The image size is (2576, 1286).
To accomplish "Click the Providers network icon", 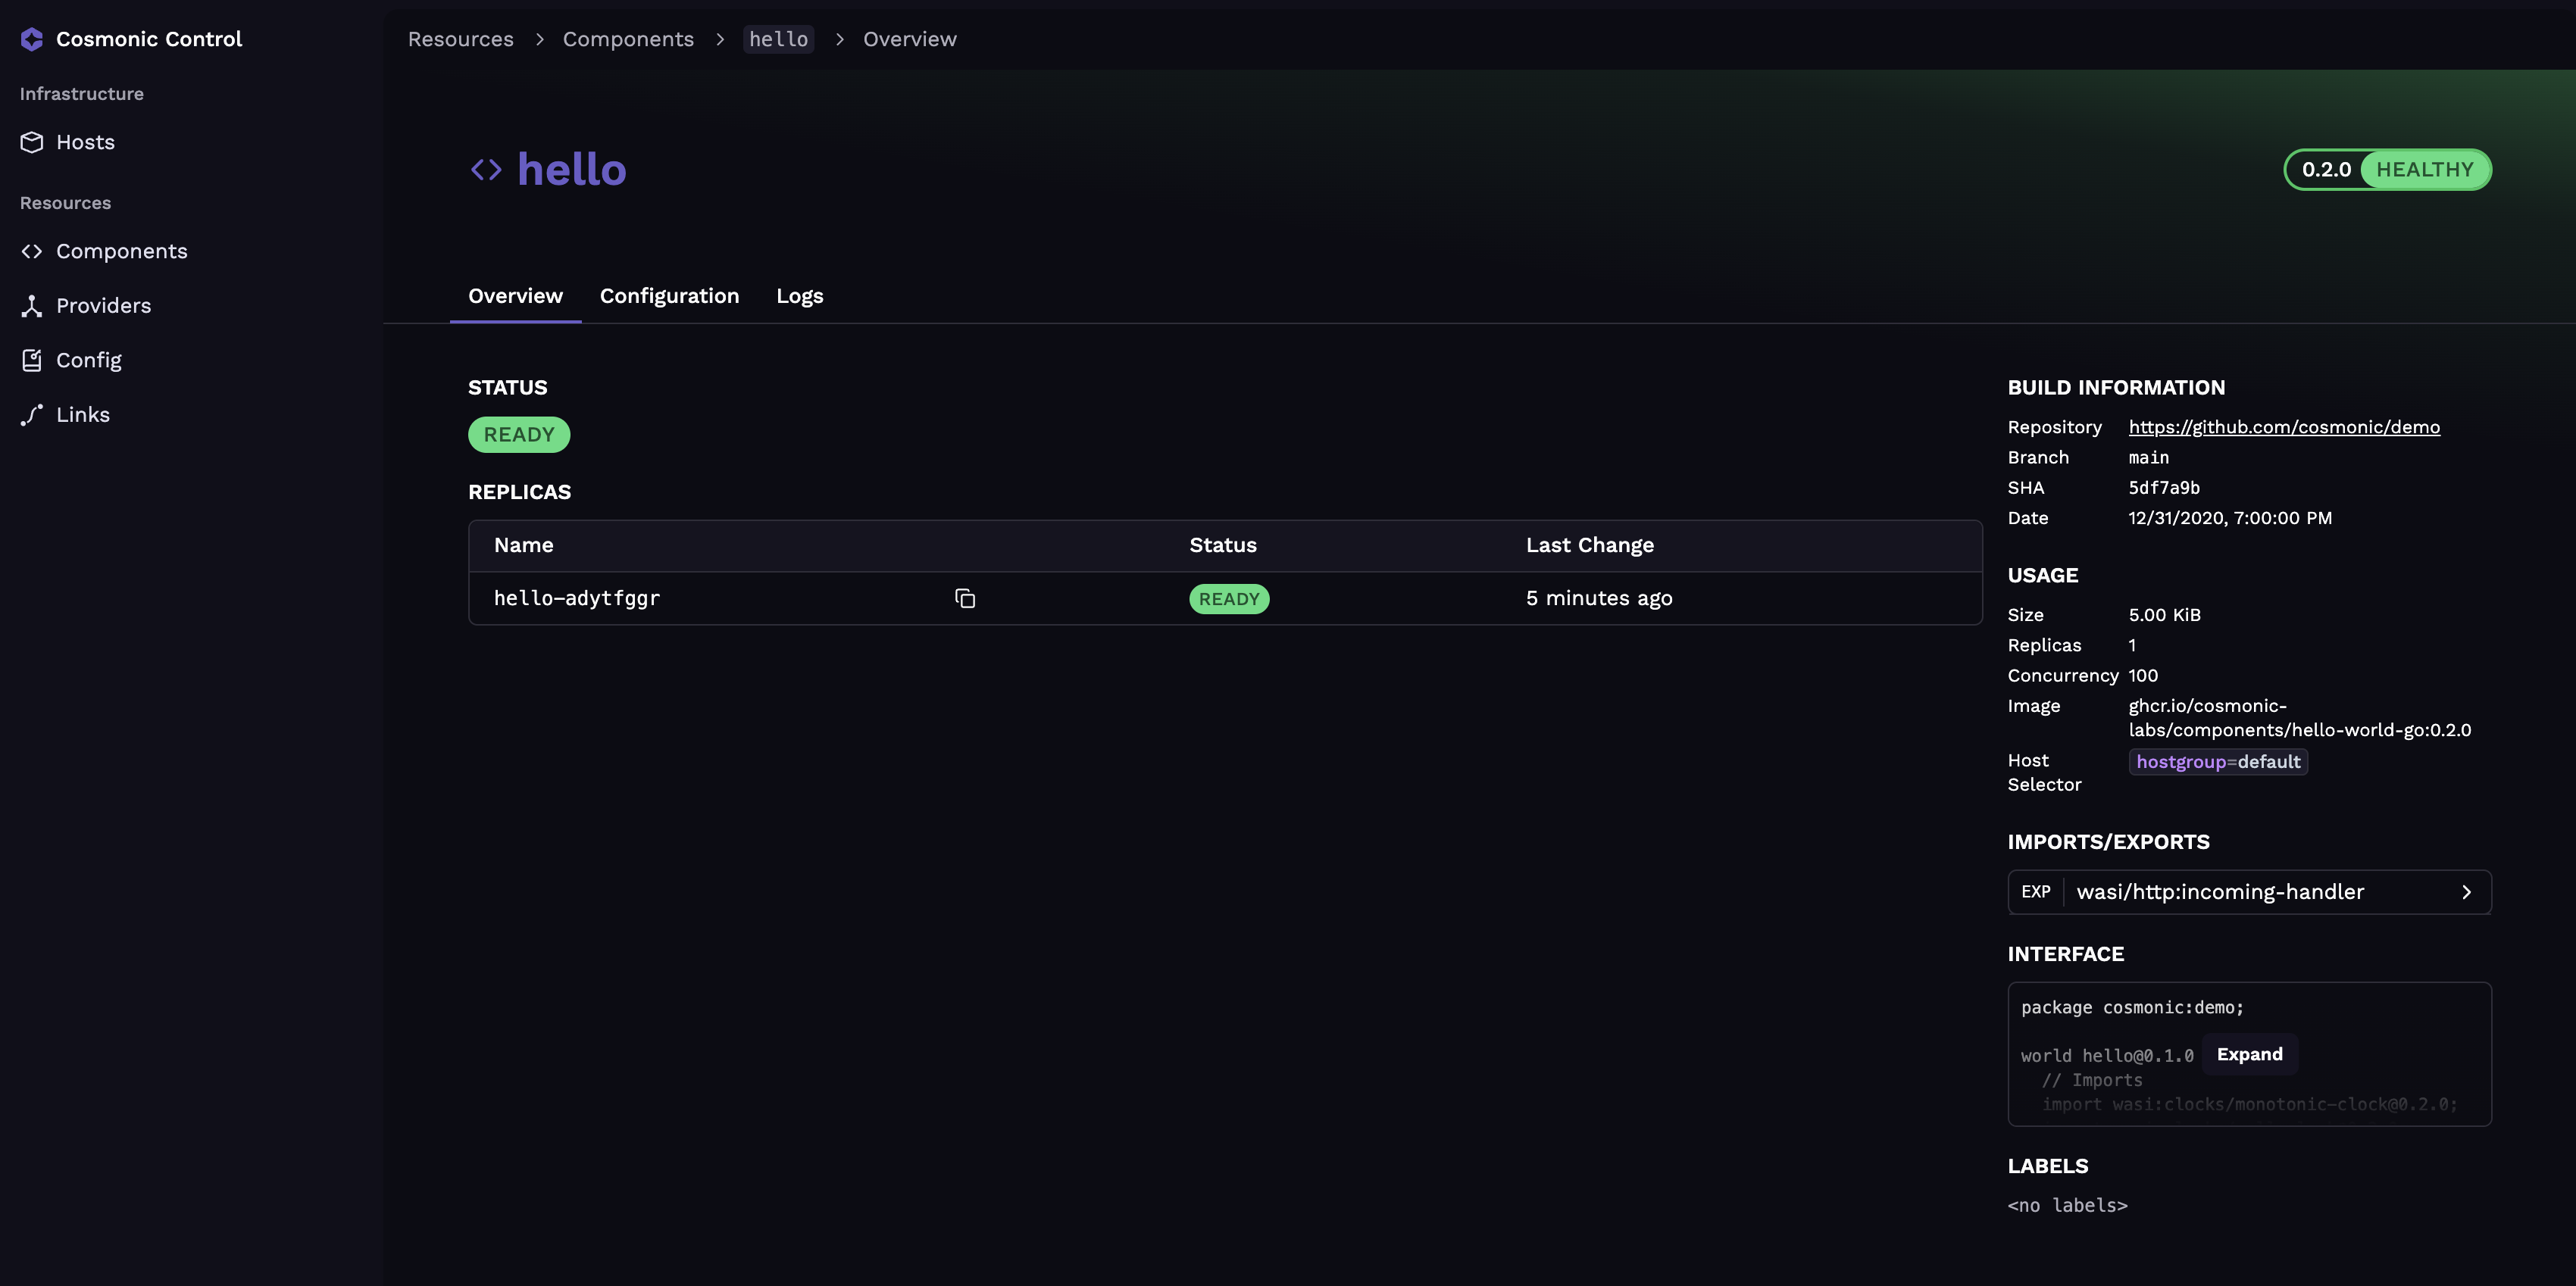I will (31, 306).
